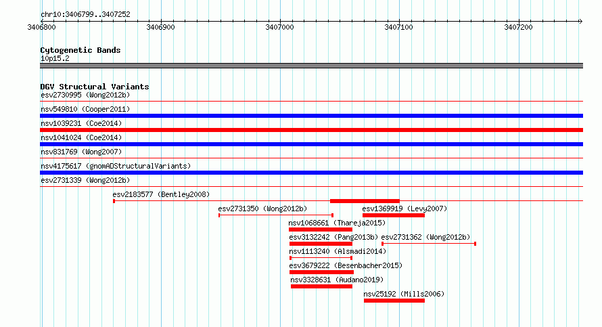
Task: Click the nsv1041024 blue variant bar
Action: click(x=311, y=144)
